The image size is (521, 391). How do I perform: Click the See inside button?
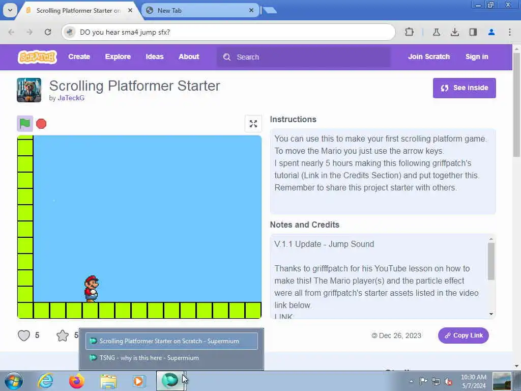point(464,88)
